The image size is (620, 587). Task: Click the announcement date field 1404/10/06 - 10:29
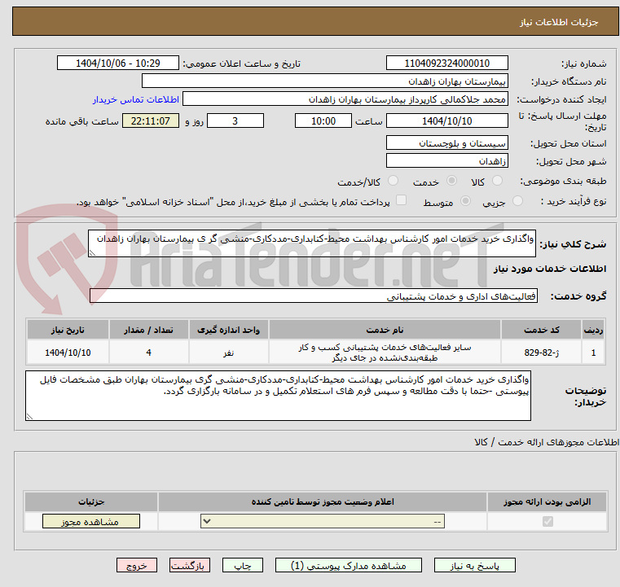[118, 64]
